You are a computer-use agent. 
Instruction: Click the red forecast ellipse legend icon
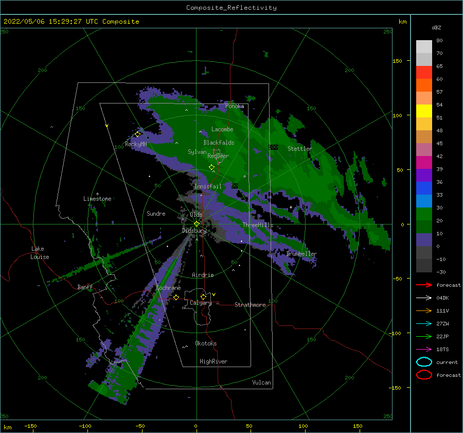click(x=424, y=375)
